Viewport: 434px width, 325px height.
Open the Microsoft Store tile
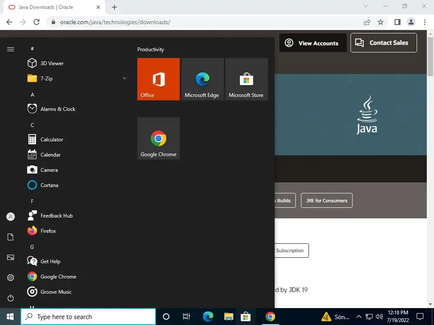point(247,79)
